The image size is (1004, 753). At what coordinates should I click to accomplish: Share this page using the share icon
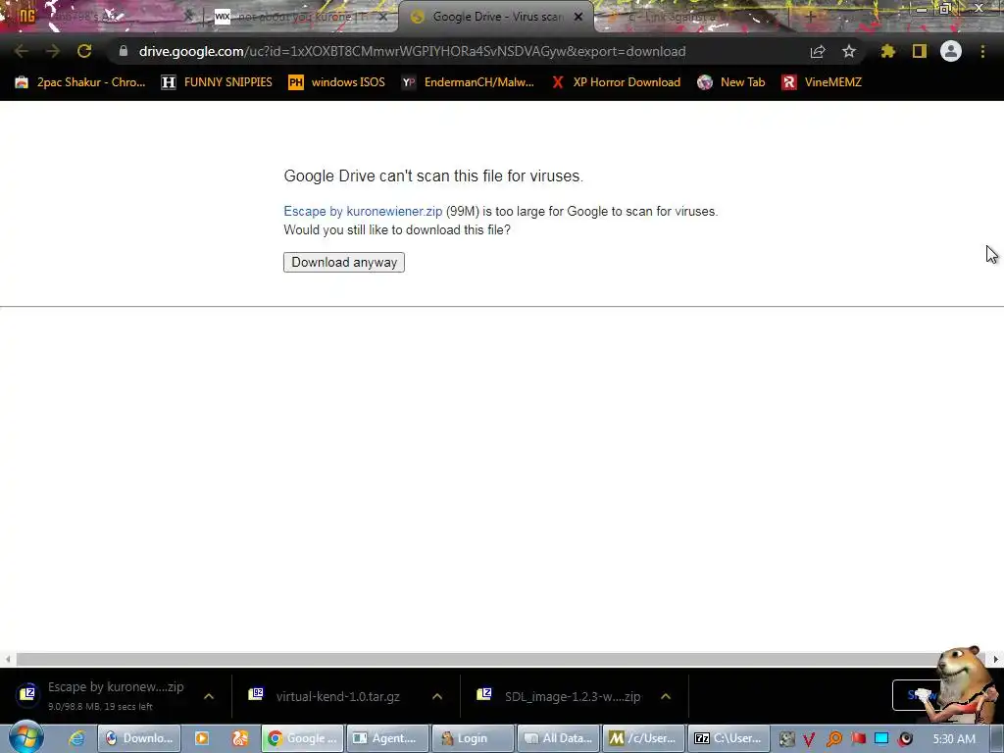(x=818, y=51)
